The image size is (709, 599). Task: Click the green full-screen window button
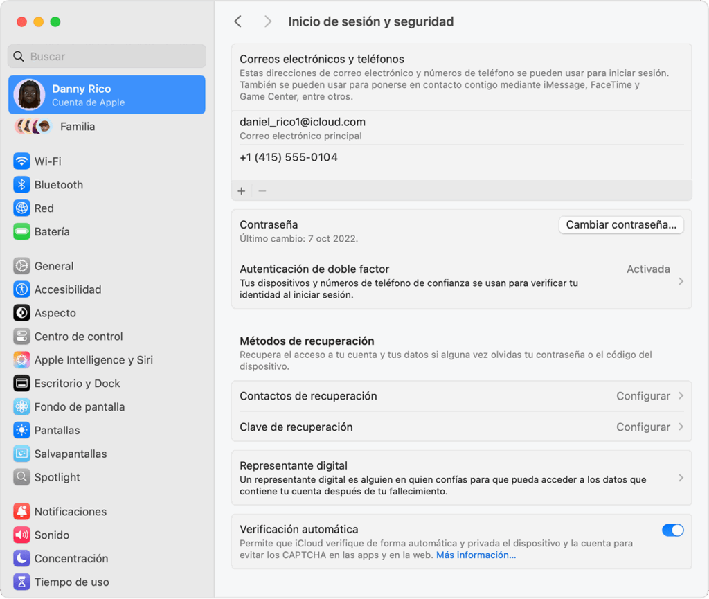coord(55,21)
